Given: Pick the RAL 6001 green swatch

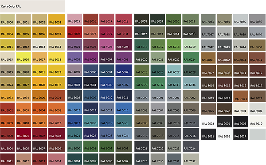Looking at the screenshot, I should coord(90,146).
